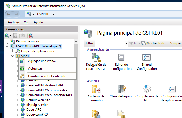182x118 pixels.
Task: Open the Filtro dropdown arrow
Action: pos(126,43)
